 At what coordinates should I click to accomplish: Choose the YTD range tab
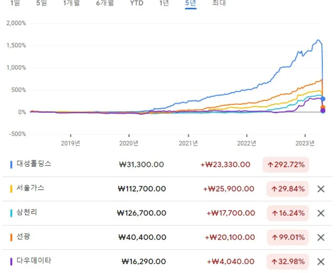pos(137,3)
